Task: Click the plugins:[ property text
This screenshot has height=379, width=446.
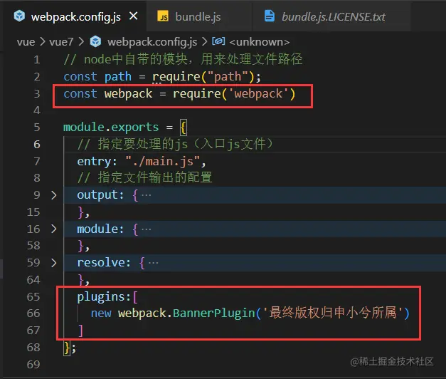Action: [x=107, y=297]
